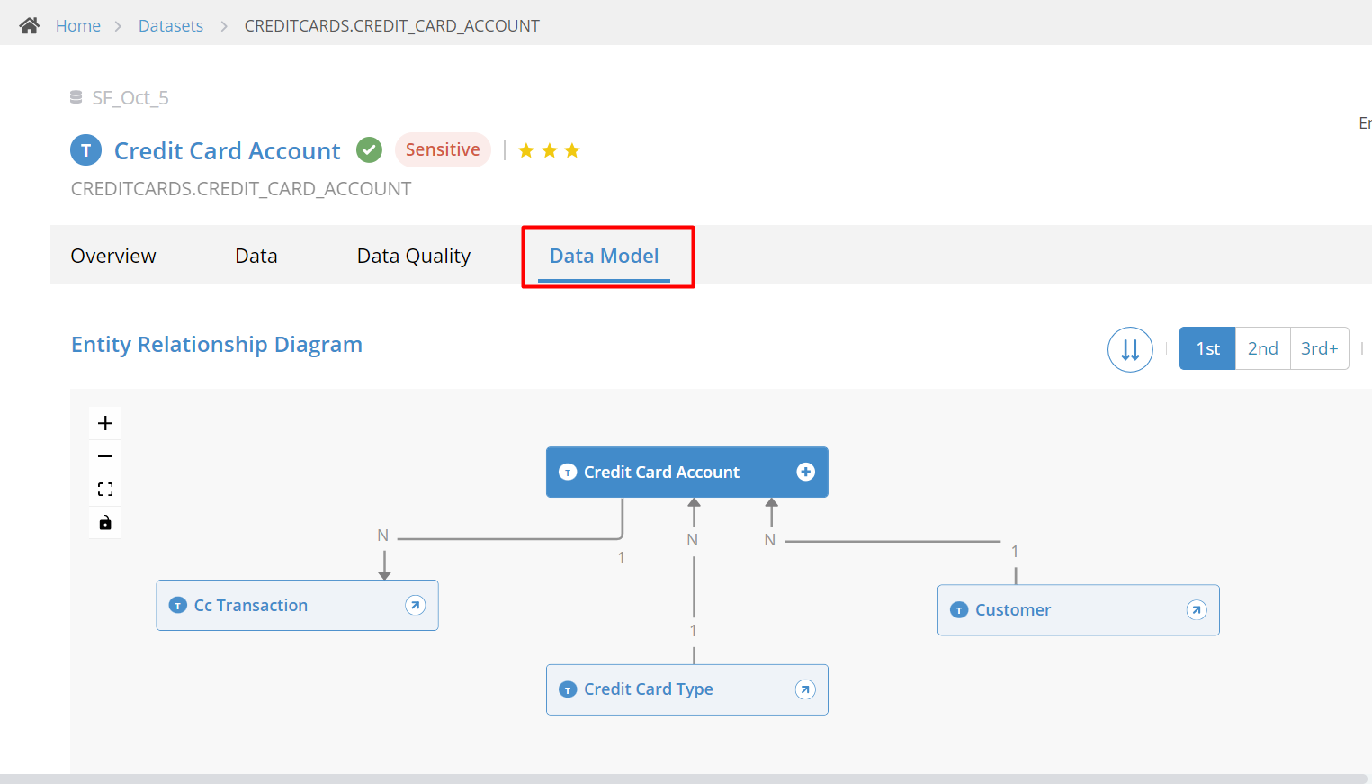Image resolution: width=1372 pixels, height=784 pixels.
Task: Select the 3rd+ degree relationship toggle
Action: [x=1319, y=348]
